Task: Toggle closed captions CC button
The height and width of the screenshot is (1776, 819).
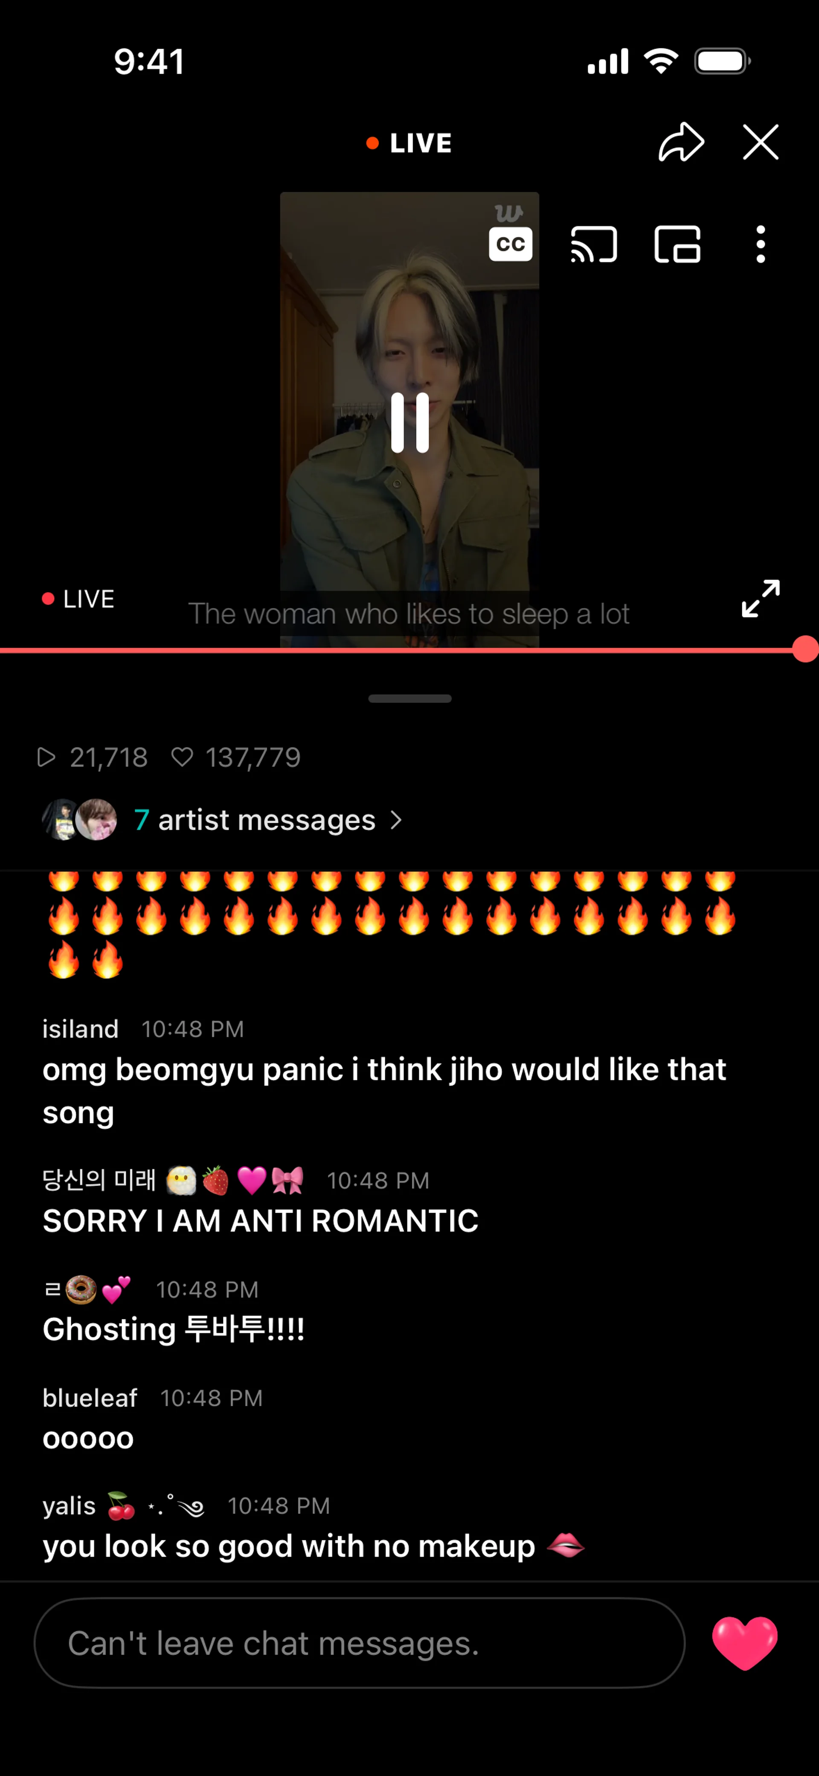Action: pyautogui.click(x=510, y=244)
